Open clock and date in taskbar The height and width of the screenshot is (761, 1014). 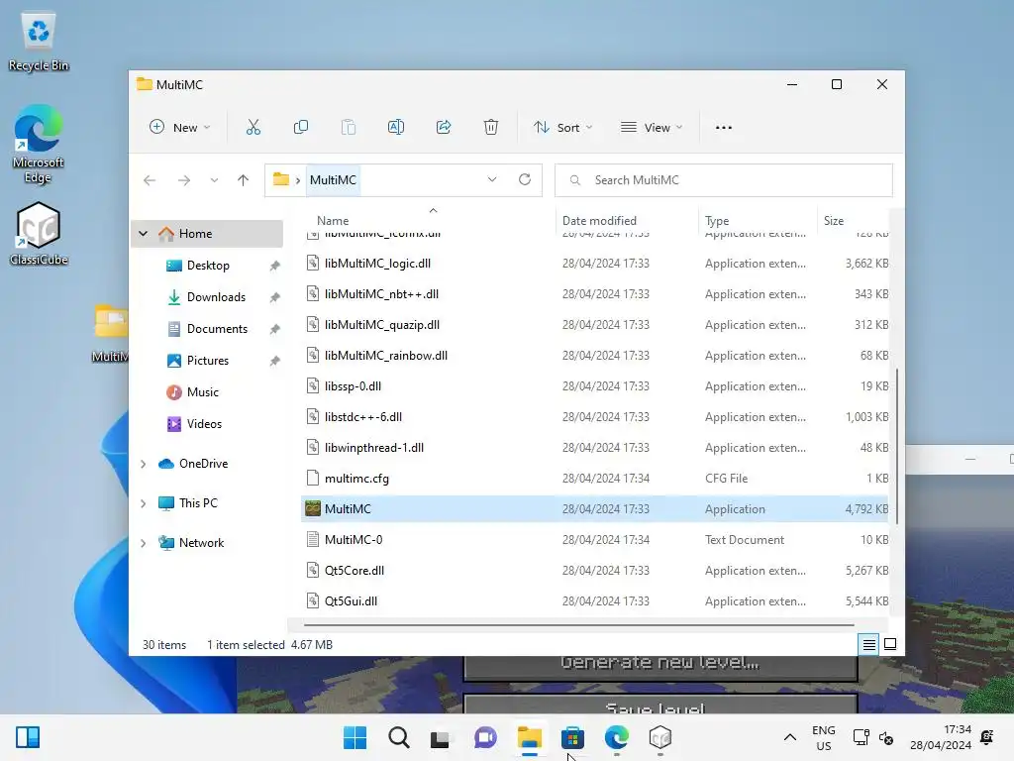pyautogui.click(x=941, y=737)
